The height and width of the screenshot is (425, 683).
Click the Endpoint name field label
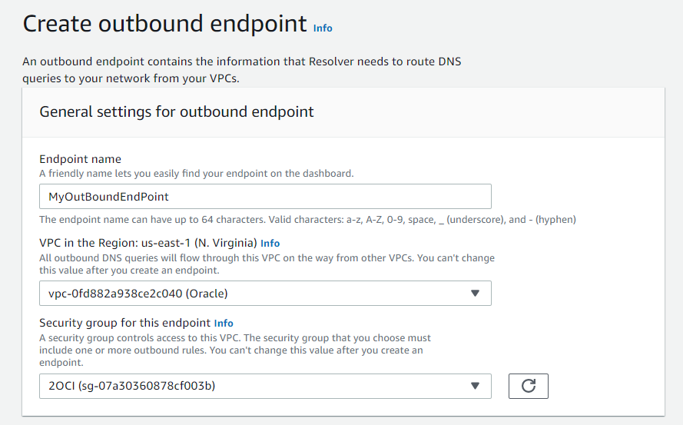(81, 159)
